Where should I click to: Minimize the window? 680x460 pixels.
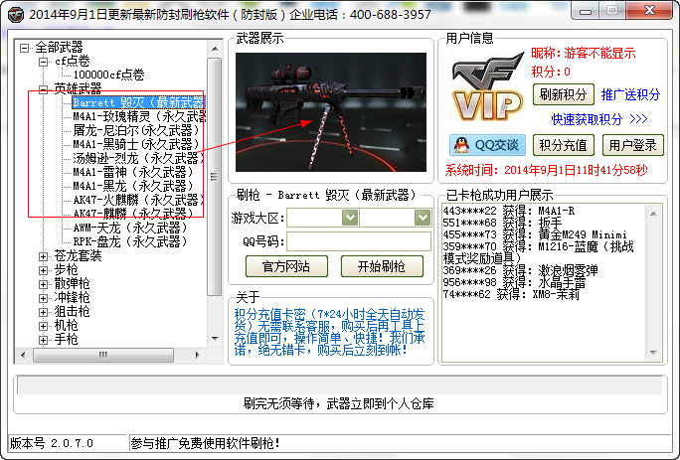pyautogui.click(x=586, y=11)
